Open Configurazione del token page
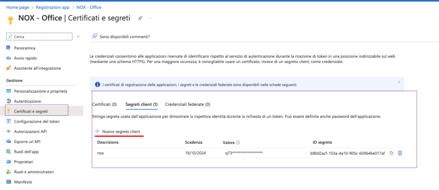439x190 pixels. tap(37, 121)
